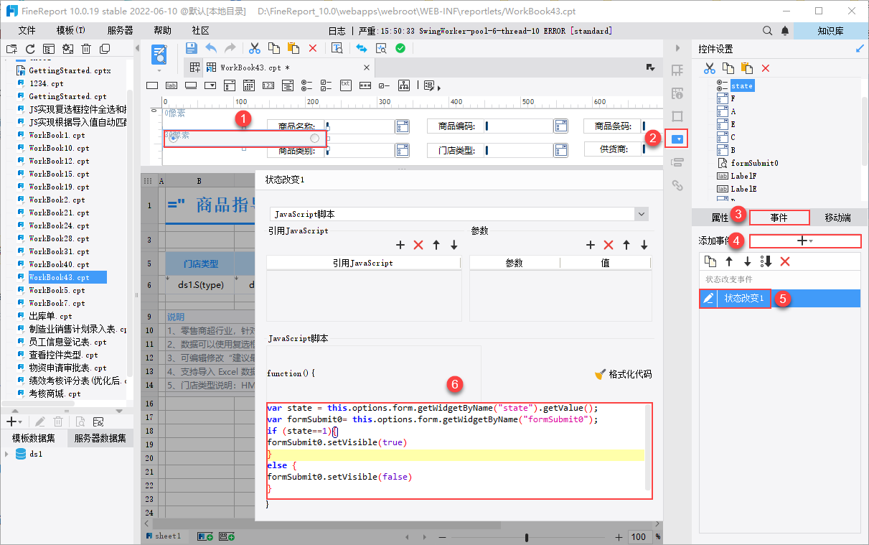Cut in the widget settings panel toolbar
869x545 pixels.
710,68
